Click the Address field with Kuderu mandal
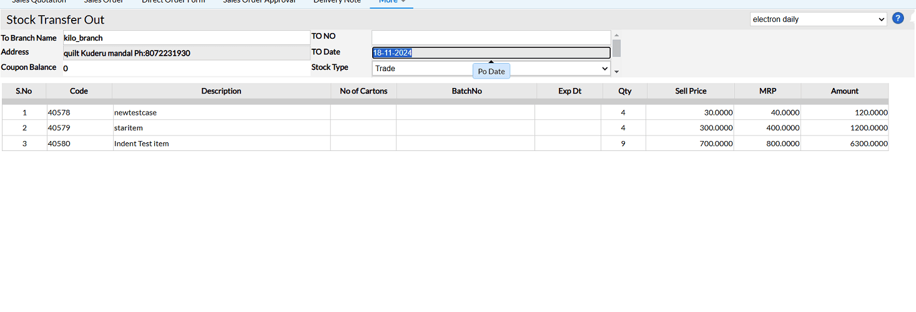Screen dimensions: 916x312 coord(187,53)
